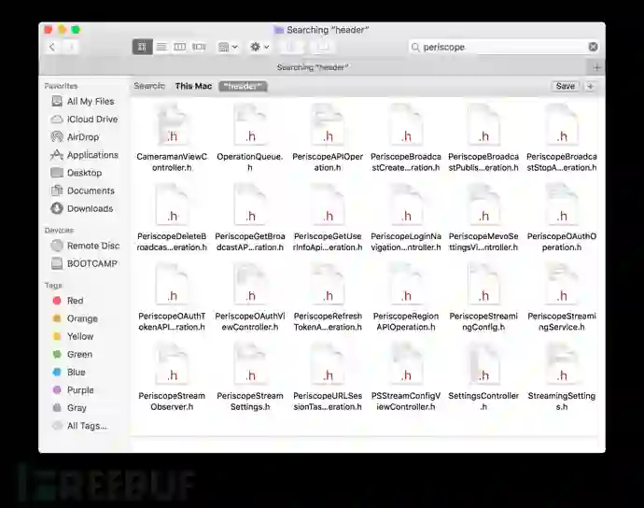The width and height of the screenshot is (644, 508).
Task: Select PeriscopeStreamObserver.h file icon
Action: [x=172, y=364]
